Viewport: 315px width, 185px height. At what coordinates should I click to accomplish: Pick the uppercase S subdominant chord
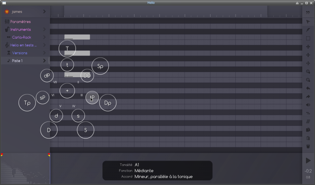86,130
